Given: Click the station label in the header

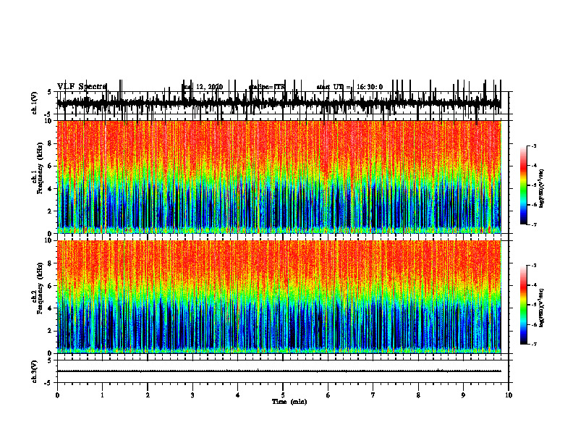Looking at the screenshot, I should click(x=267, y=87).
